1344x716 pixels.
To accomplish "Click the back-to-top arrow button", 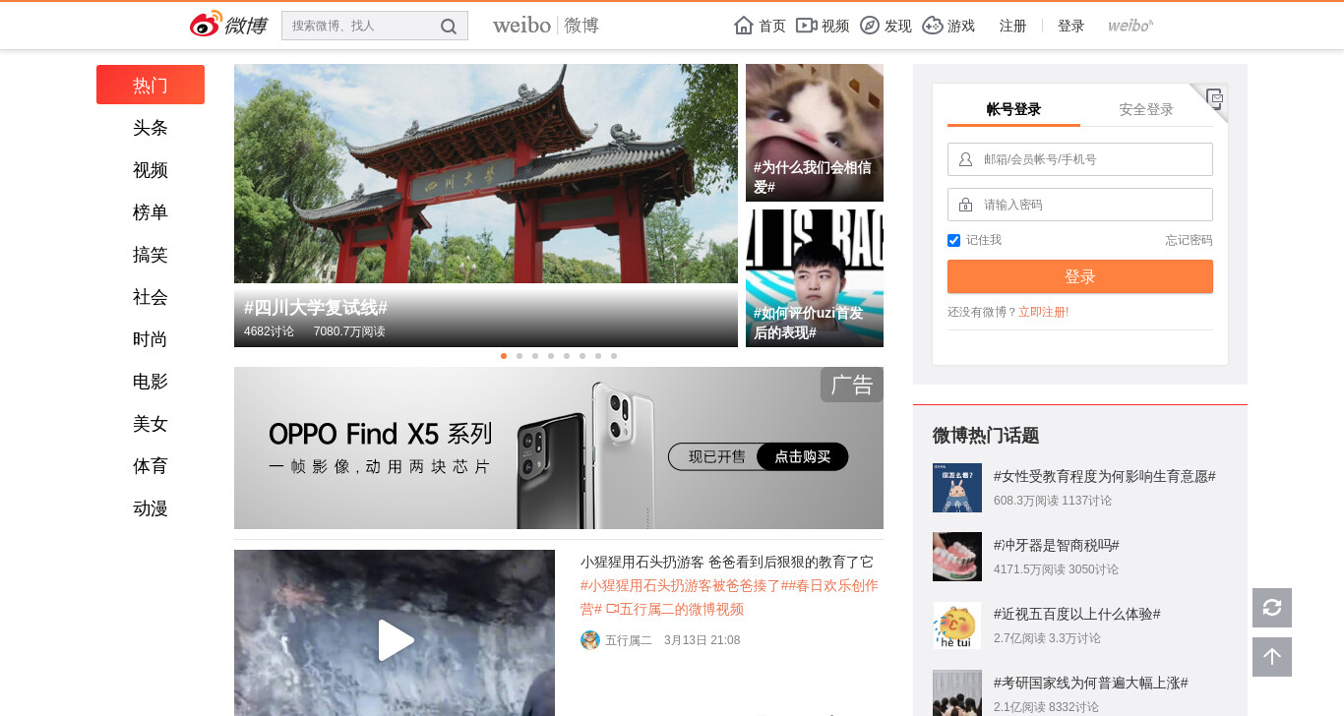I will 1272,657.
